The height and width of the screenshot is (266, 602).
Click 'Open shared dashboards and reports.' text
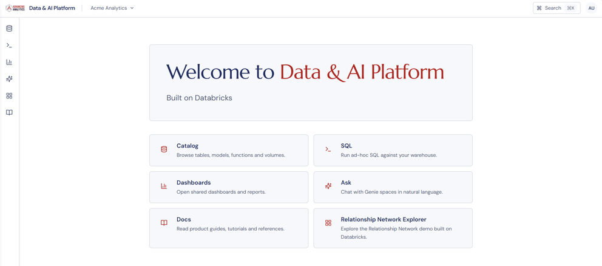point(221,192)
